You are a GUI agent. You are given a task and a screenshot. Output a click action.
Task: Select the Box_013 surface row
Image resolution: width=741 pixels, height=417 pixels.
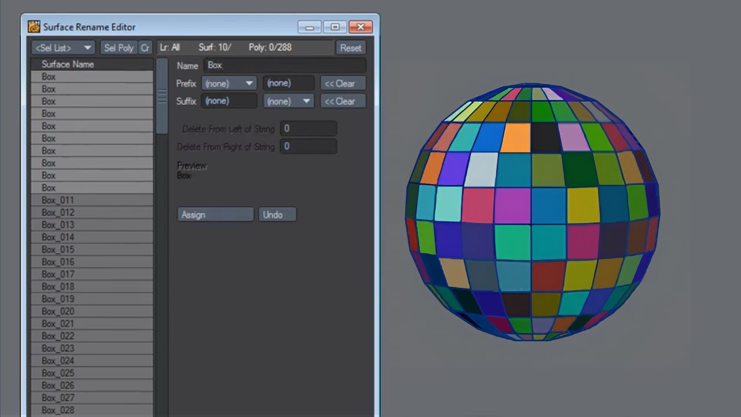coord(92,225)
